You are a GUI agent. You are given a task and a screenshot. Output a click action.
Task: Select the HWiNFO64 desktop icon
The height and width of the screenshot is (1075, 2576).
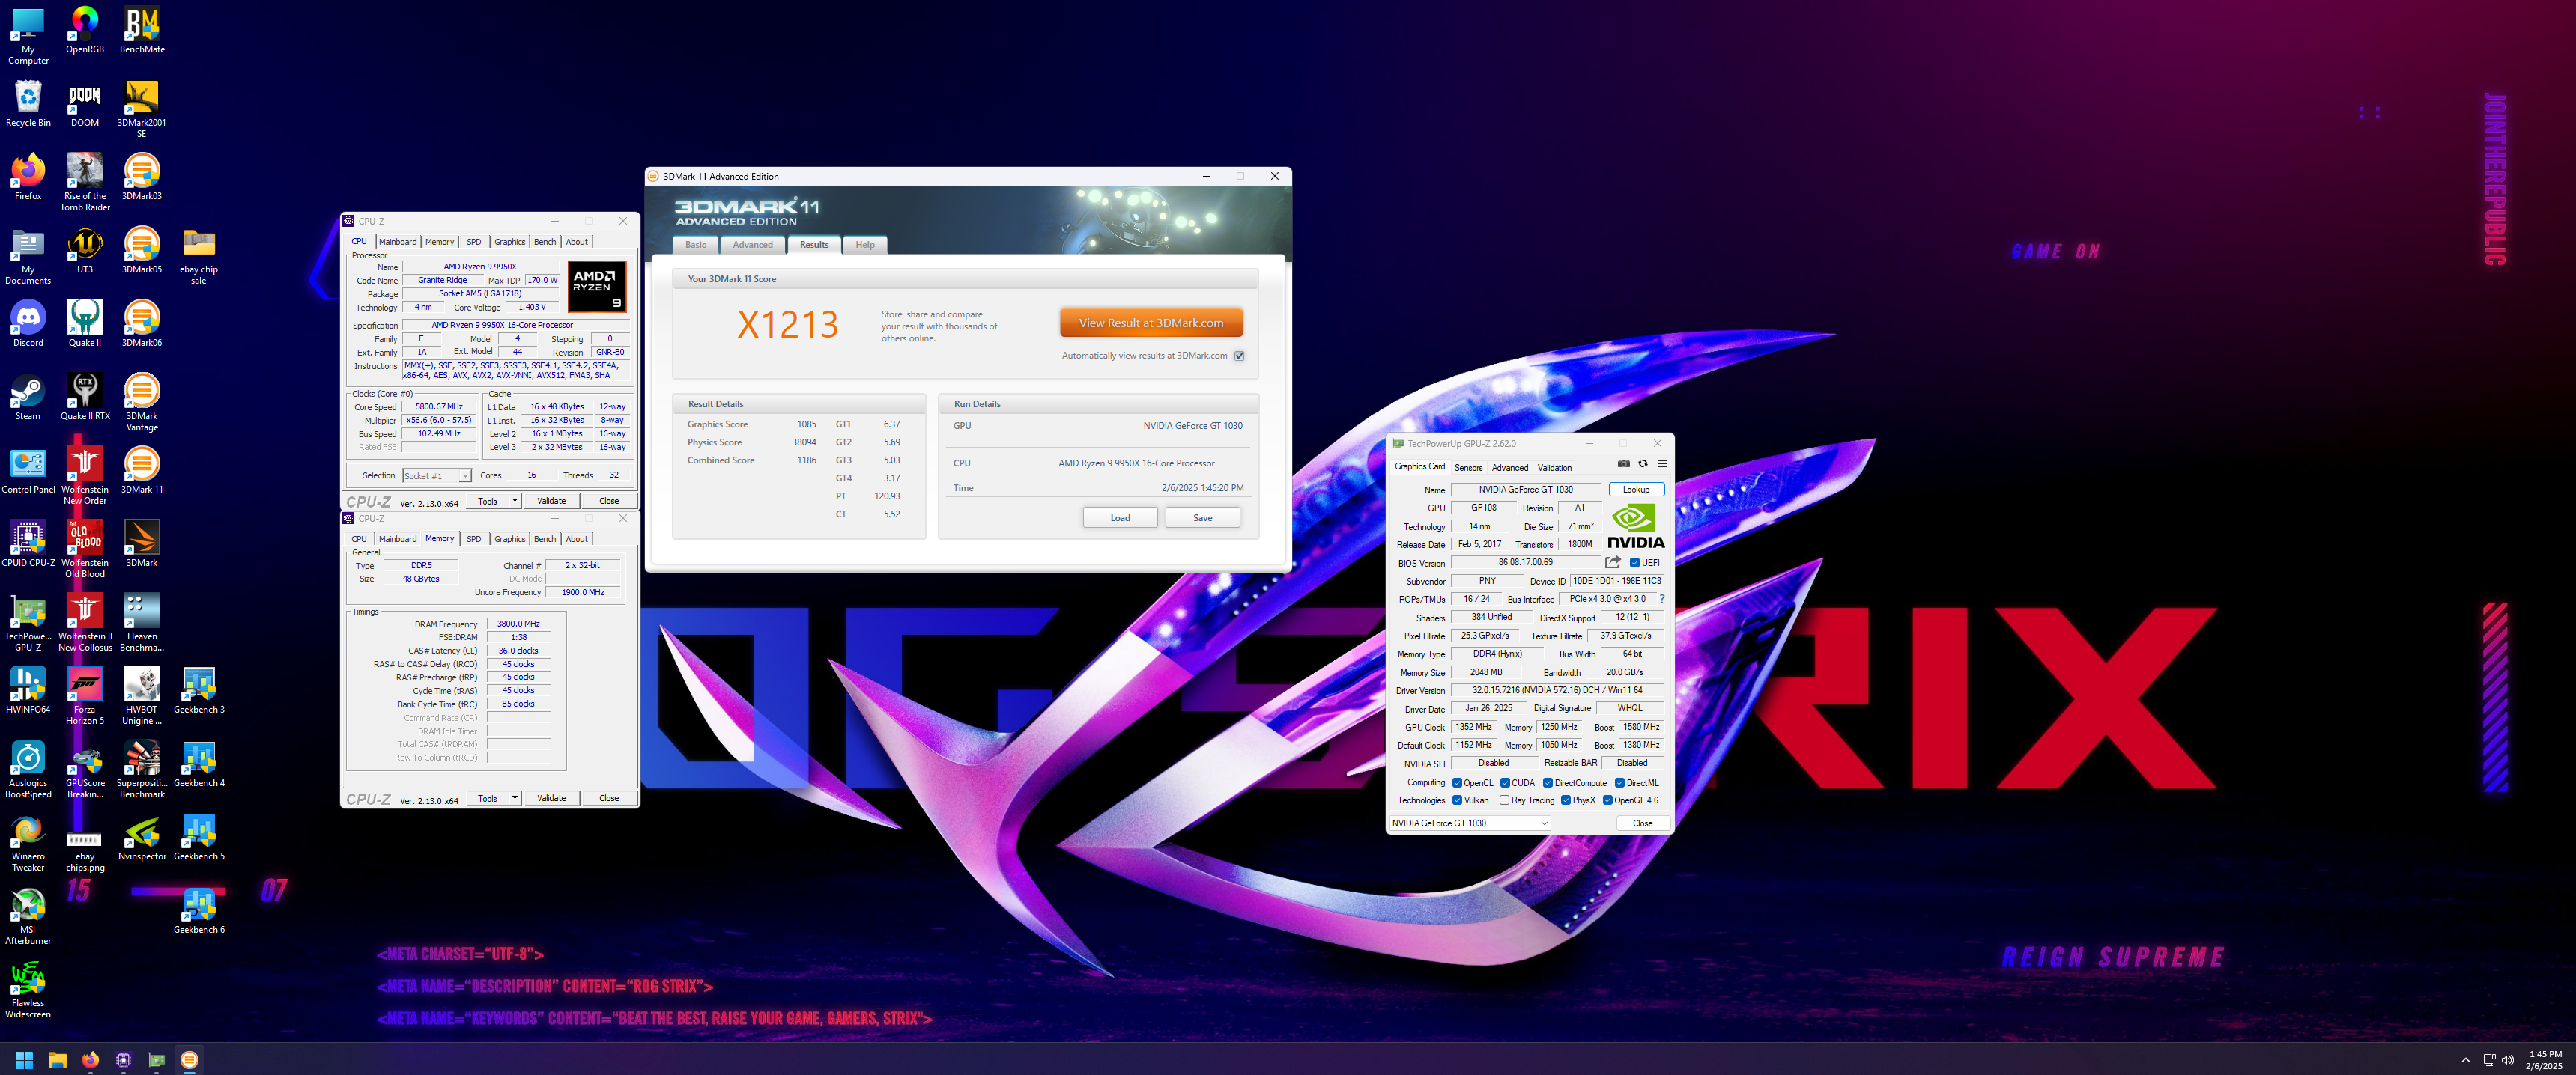(x=28, y=690)
